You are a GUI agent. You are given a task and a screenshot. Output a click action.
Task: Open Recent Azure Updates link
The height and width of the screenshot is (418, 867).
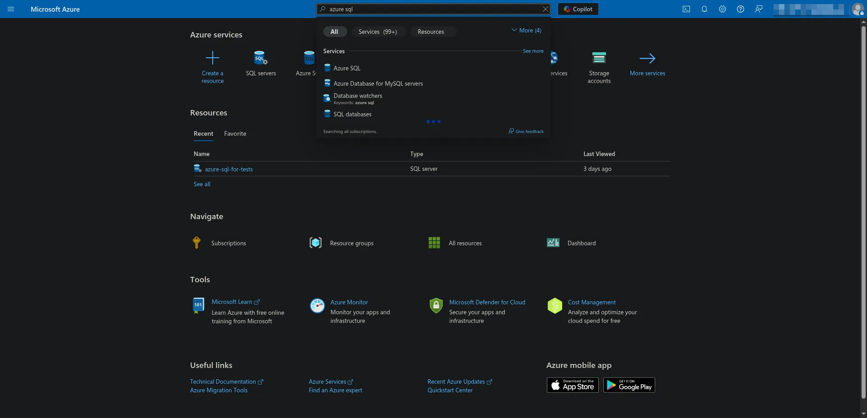460,381
